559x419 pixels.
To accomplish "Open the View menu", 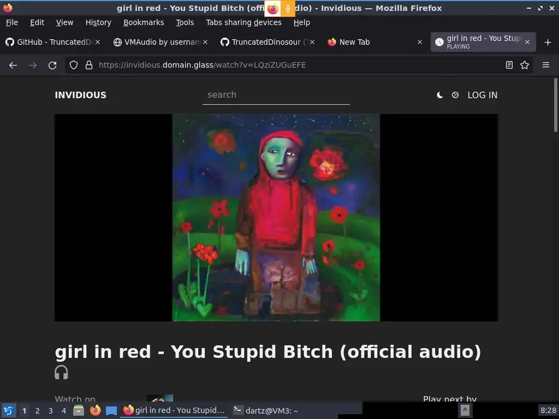I will 64,22.
